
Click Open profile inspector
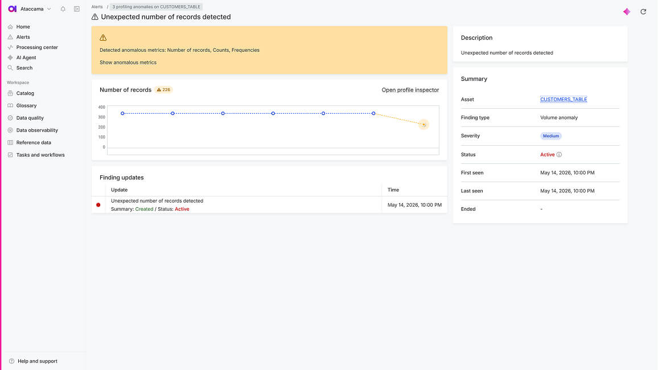click(x=410, y=90)
